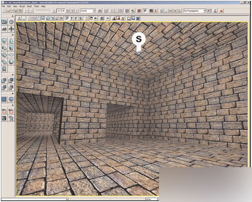This screenshot has height=202, width=252.
Task: Click CSG Add in sidebar
Action: pyautogui.click(x=5, y=80)
